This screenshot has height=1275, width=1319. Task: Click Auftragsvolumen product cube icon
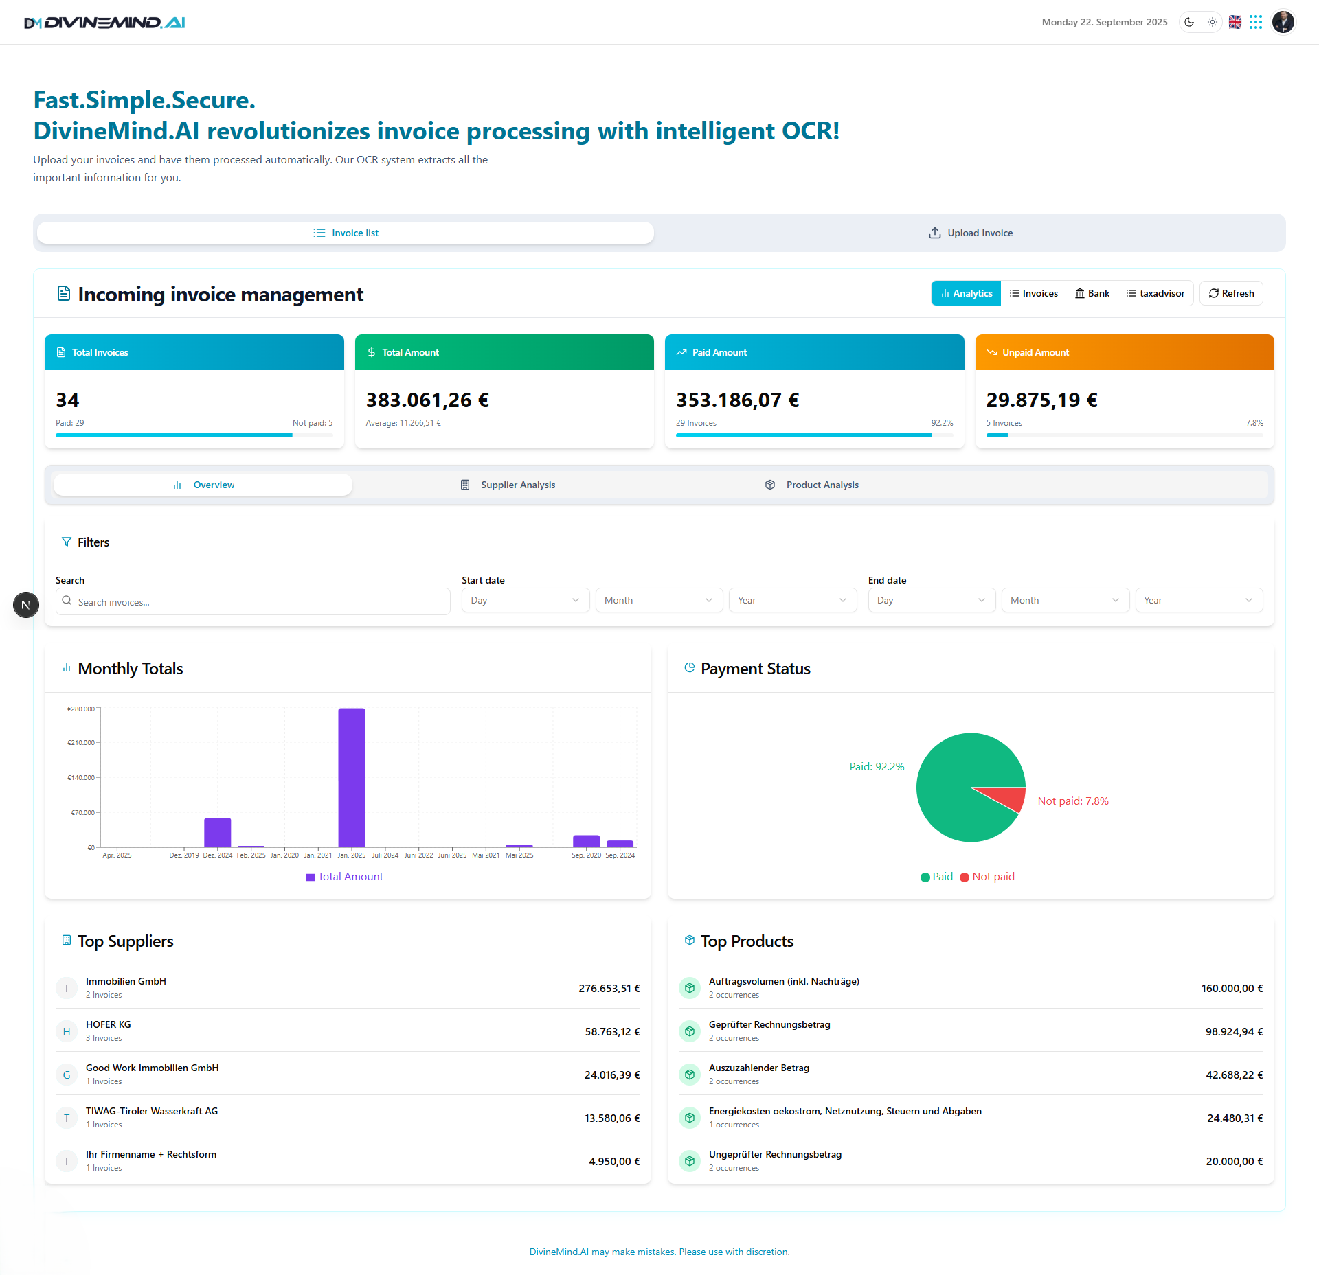tap(690, 988)
